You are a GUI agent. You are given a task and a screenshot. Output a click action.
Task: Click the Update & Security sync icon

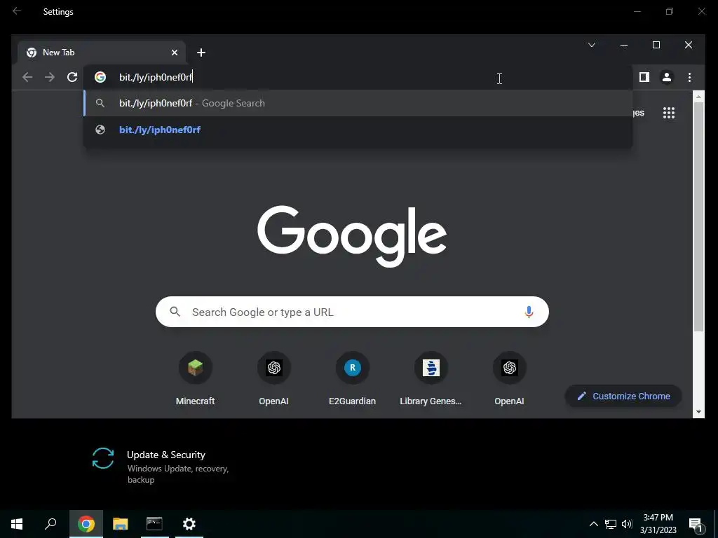click(103, 458)
